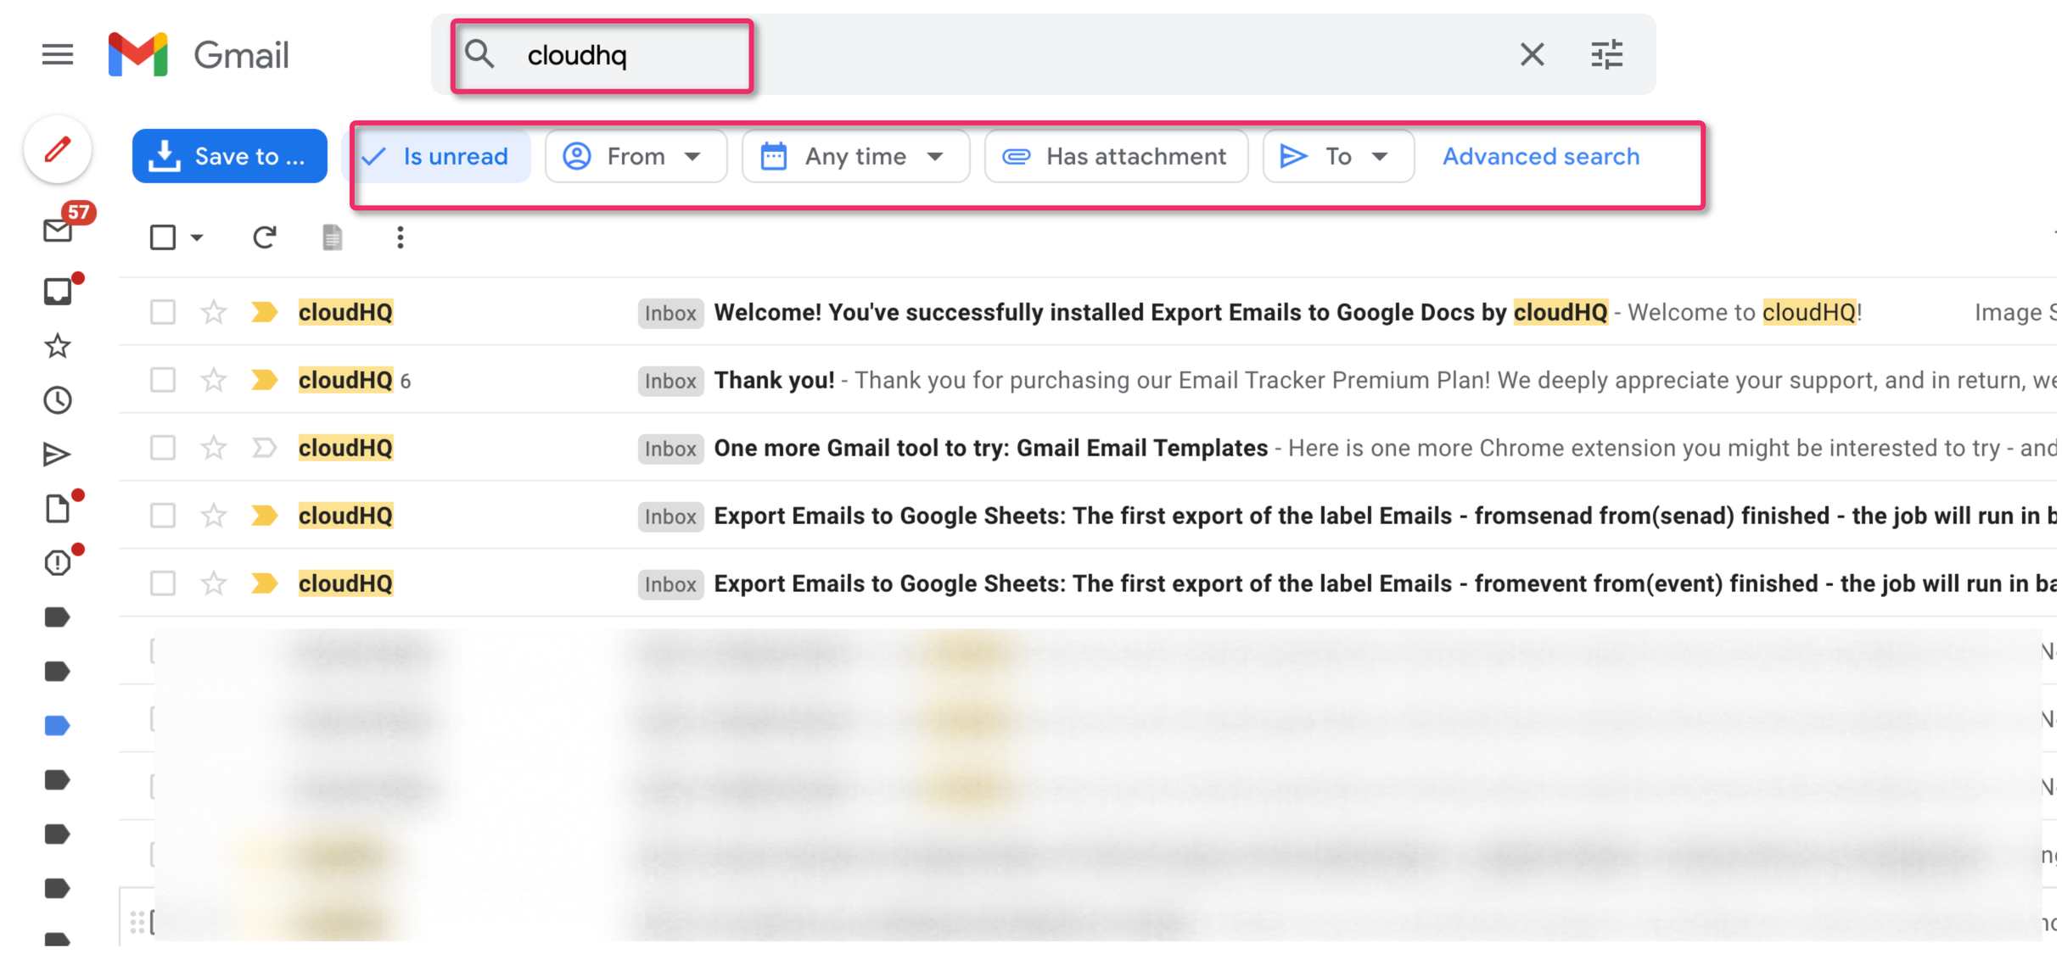2062x960 pixels.
Task: Compose a new email with pencil icon
Action: (x=58, y=150)
